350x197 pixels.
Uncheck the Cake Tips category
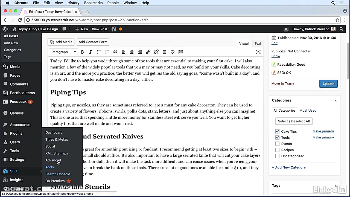277,131
